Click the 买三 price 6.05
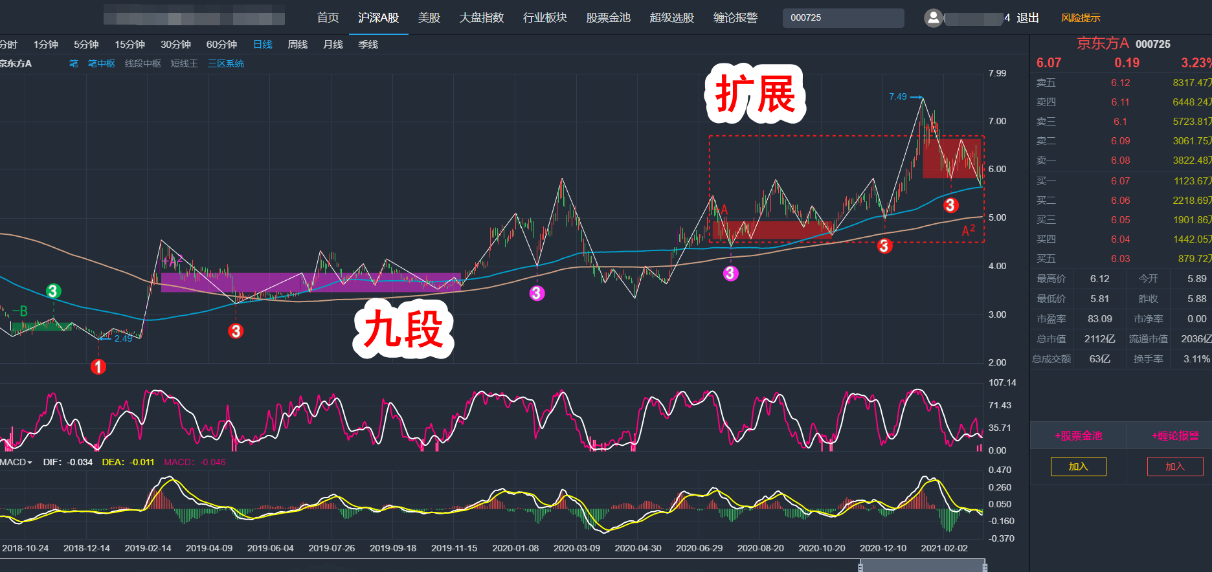The image size is (1212, 572). (x=1120, y=220)
